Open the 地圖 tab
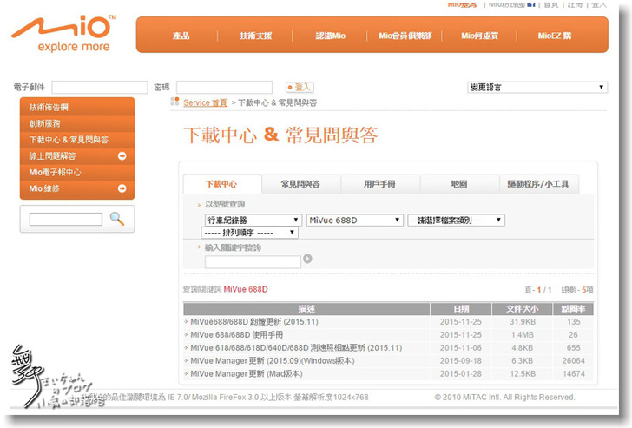 [x=459, y=184]
